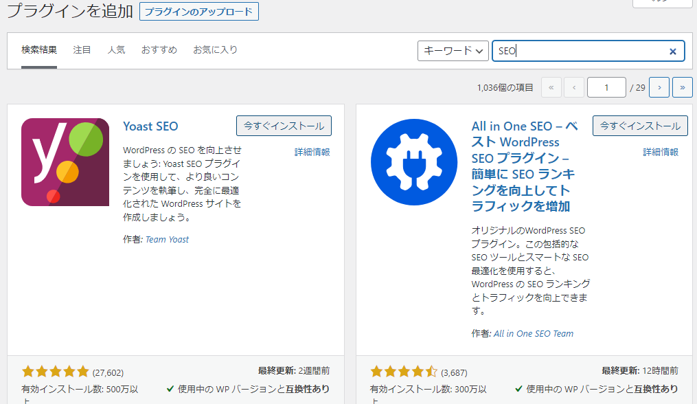The height and width of the screenshot is (404, 697).
Task: Switch to the 注目 tab
Action: (x=82, y=50)
